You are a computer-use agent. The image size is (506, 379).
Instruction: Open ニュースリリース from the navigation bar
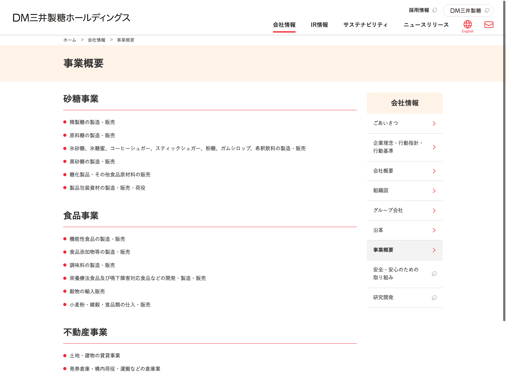(426, 25)
